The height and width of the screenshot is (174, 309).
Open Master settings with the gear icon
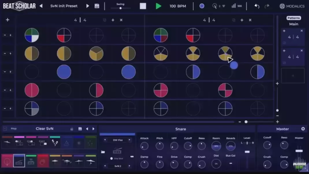click(x=303, y=129)
